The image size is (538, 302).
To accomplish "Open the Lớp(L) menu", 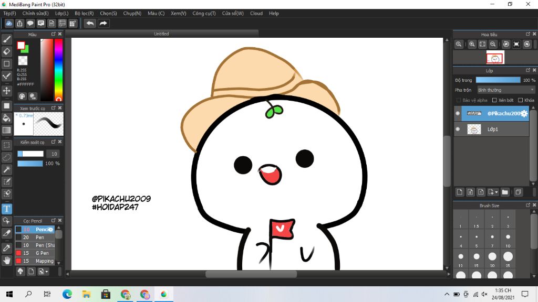I will pyautogui.click(x=62, y=13).
